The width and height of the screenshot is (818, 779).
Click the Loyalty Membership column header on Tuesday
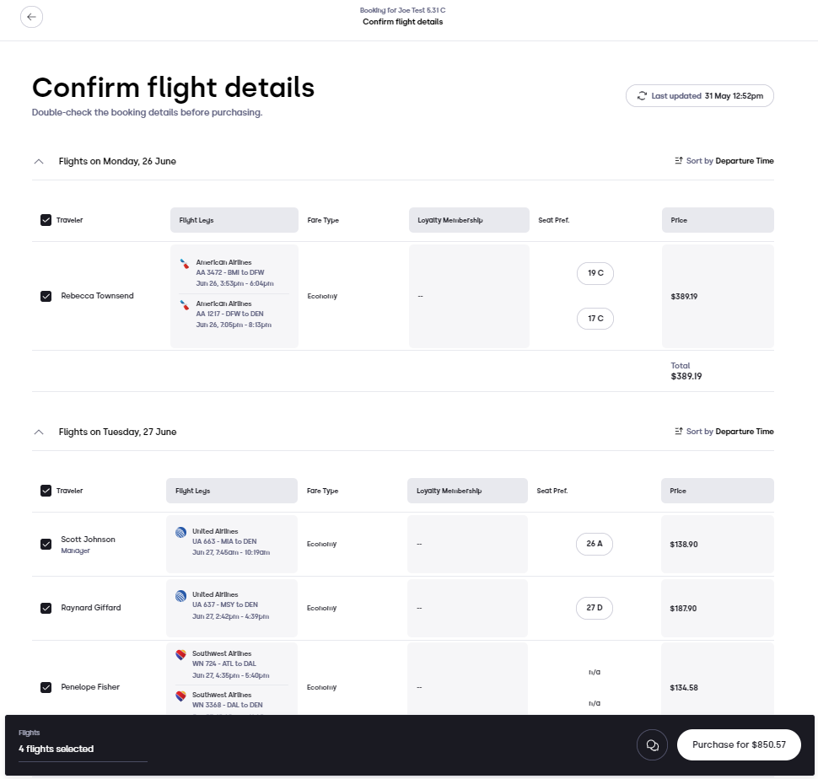(467, 491)
